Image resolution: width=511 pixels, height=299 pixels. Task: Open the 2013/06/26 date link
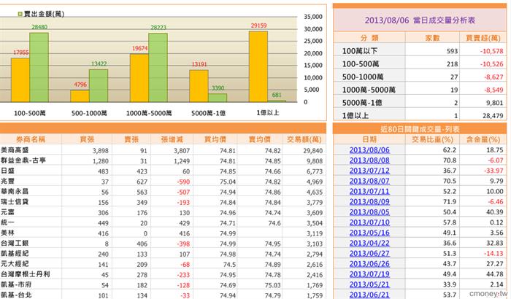369,264
